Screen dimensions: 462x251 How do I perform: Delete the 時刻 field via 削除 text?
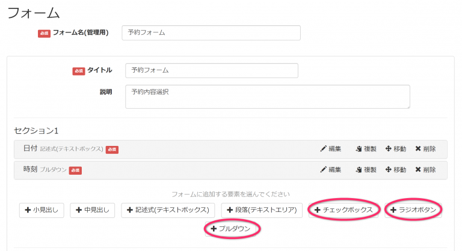(430, 170)
